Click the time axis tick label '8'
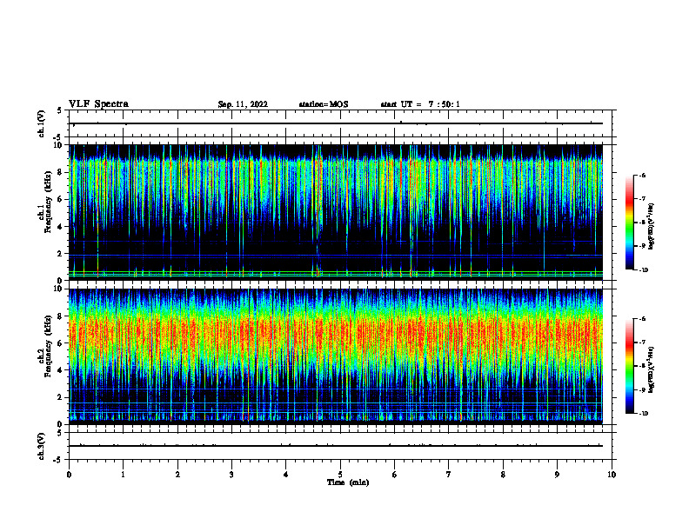This screenshot has height=532, width=689. point(503,475)
